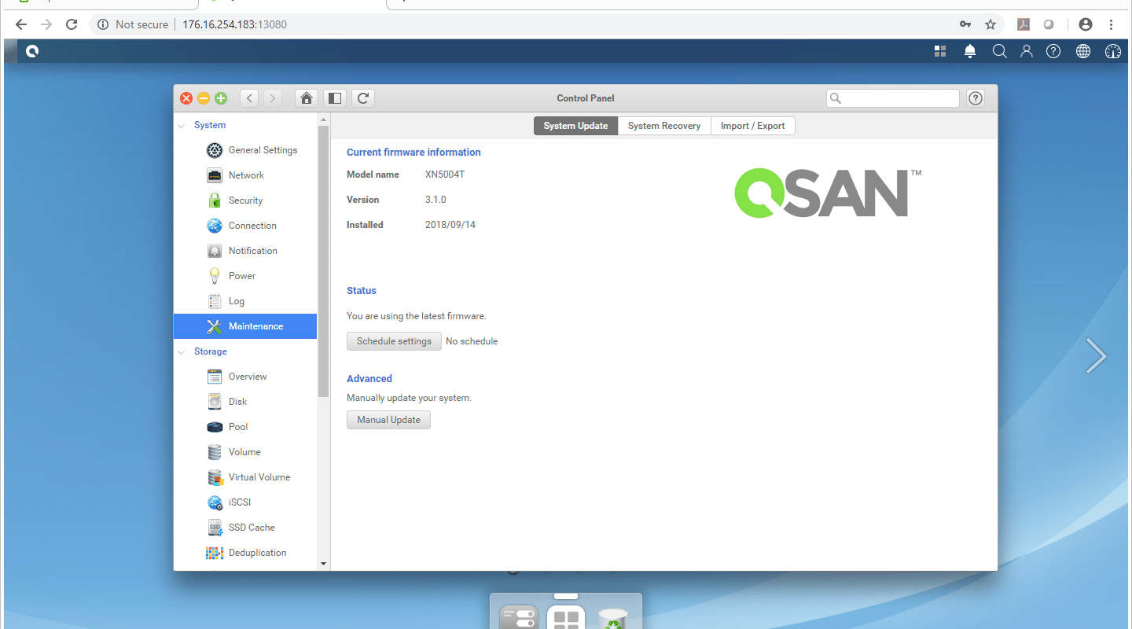Open the user account icon in top bar
The image size is (1132, 629).
[x=1027, y=51]
